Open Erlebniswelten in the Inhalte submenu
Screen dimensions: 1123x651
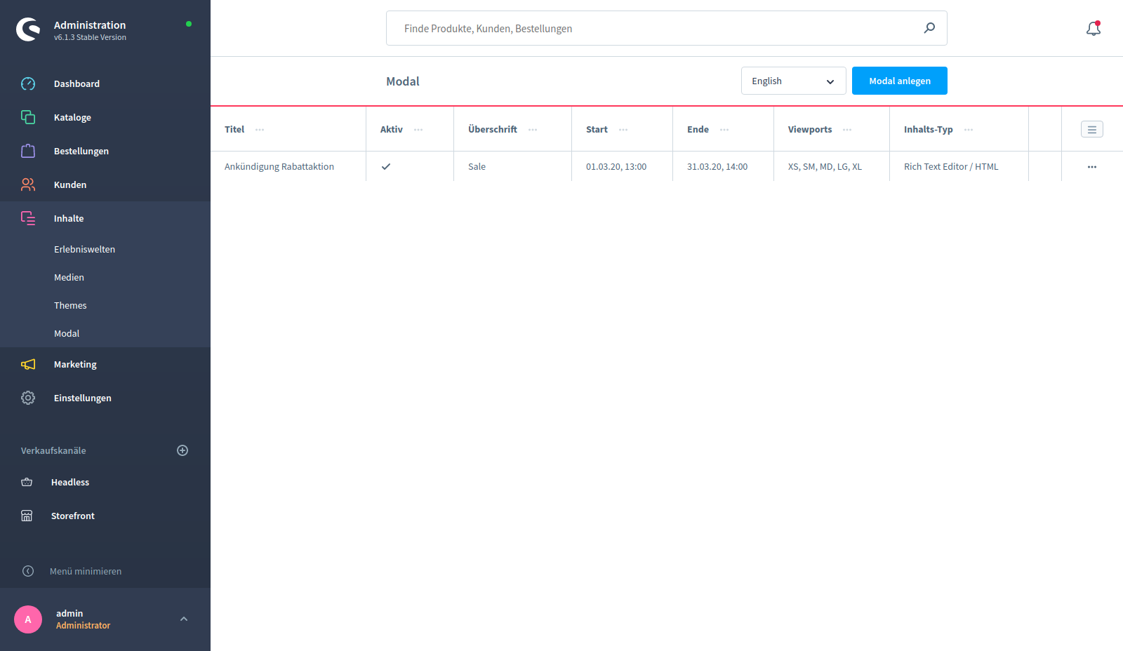pos(84,249)
